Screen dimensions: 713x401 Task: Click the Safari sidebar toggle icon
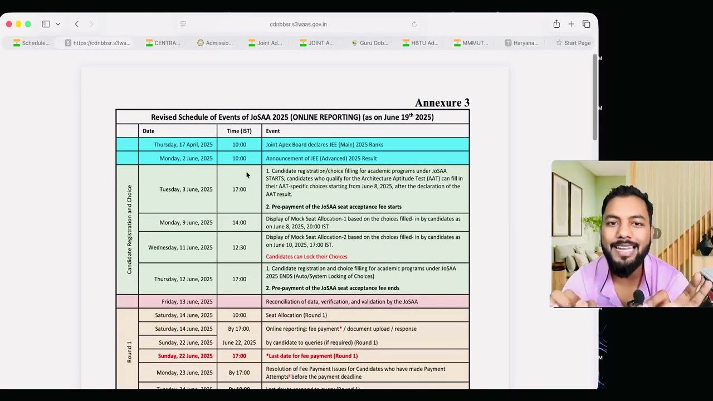click(46, 24)
